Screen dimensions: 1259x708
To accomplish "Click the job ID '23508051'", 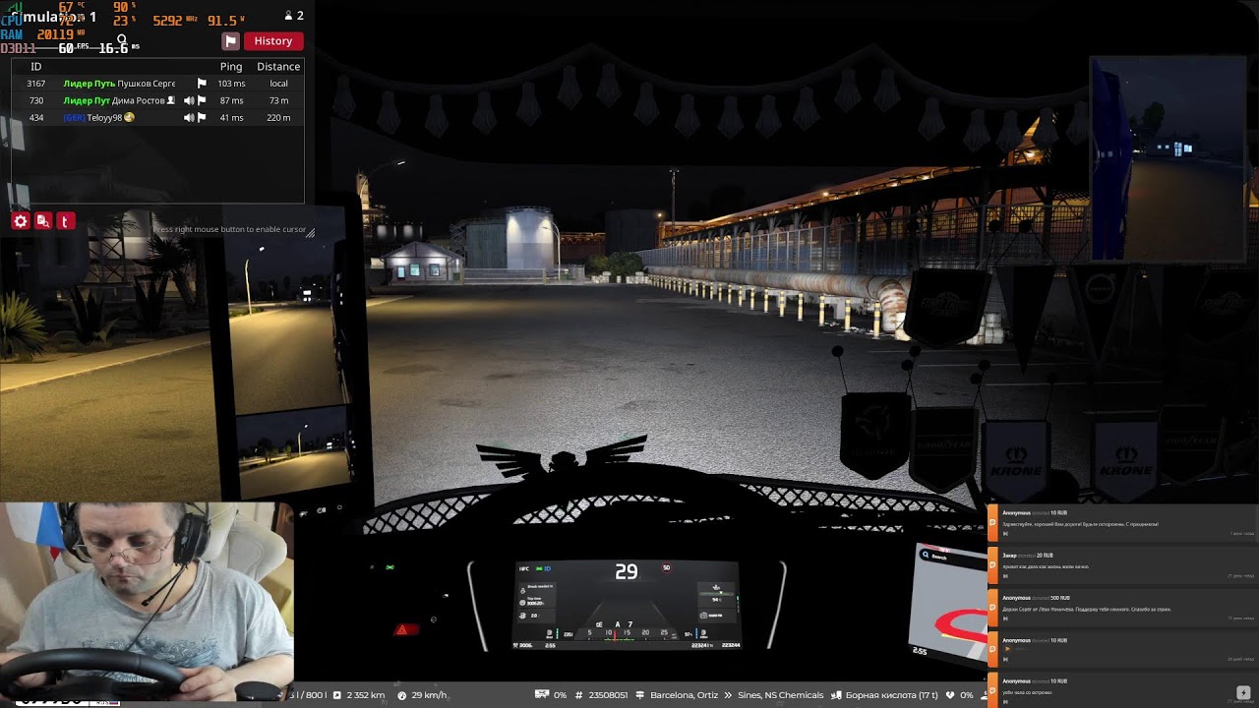I will 608,695.
